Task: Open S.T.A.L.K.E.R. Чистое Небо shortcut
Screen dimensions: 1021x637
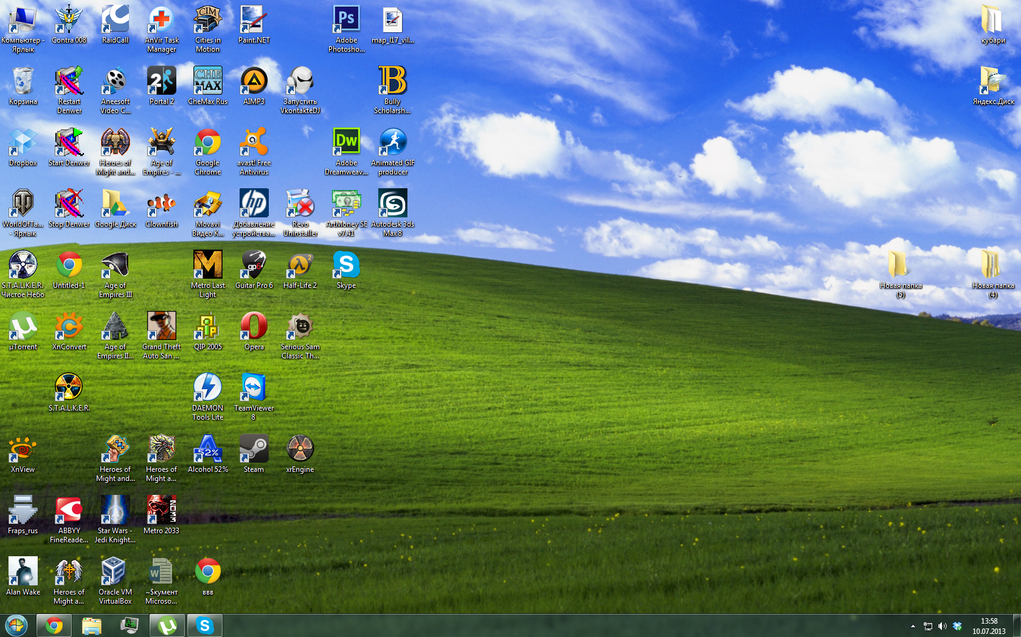Action: click(x=23, y=274)
